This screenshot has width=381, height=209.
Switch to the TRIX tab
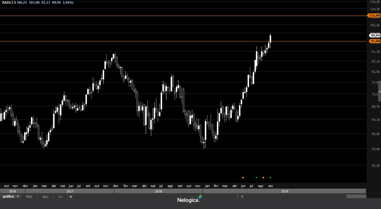(x=29, y=197)
